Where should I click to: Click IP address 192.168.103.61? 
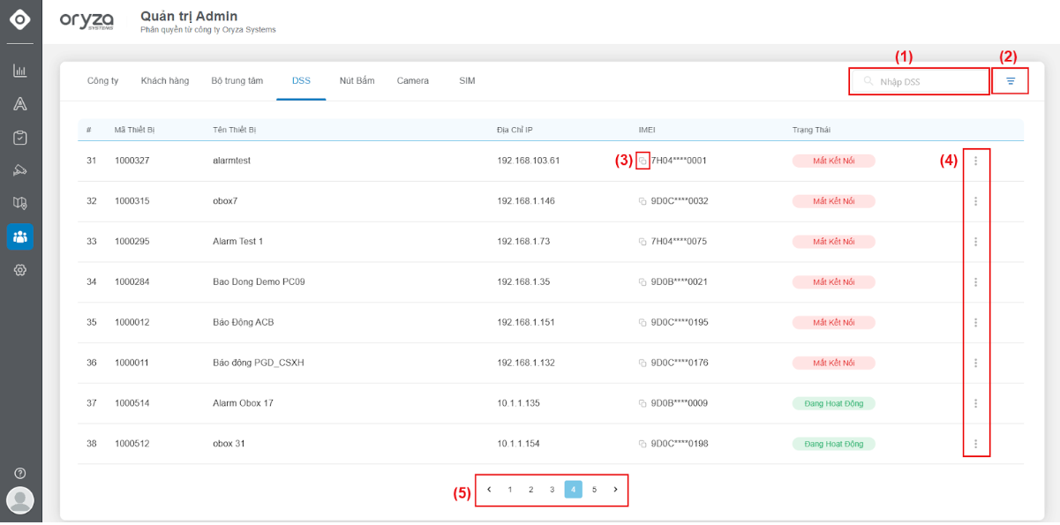tap(529, 161)
